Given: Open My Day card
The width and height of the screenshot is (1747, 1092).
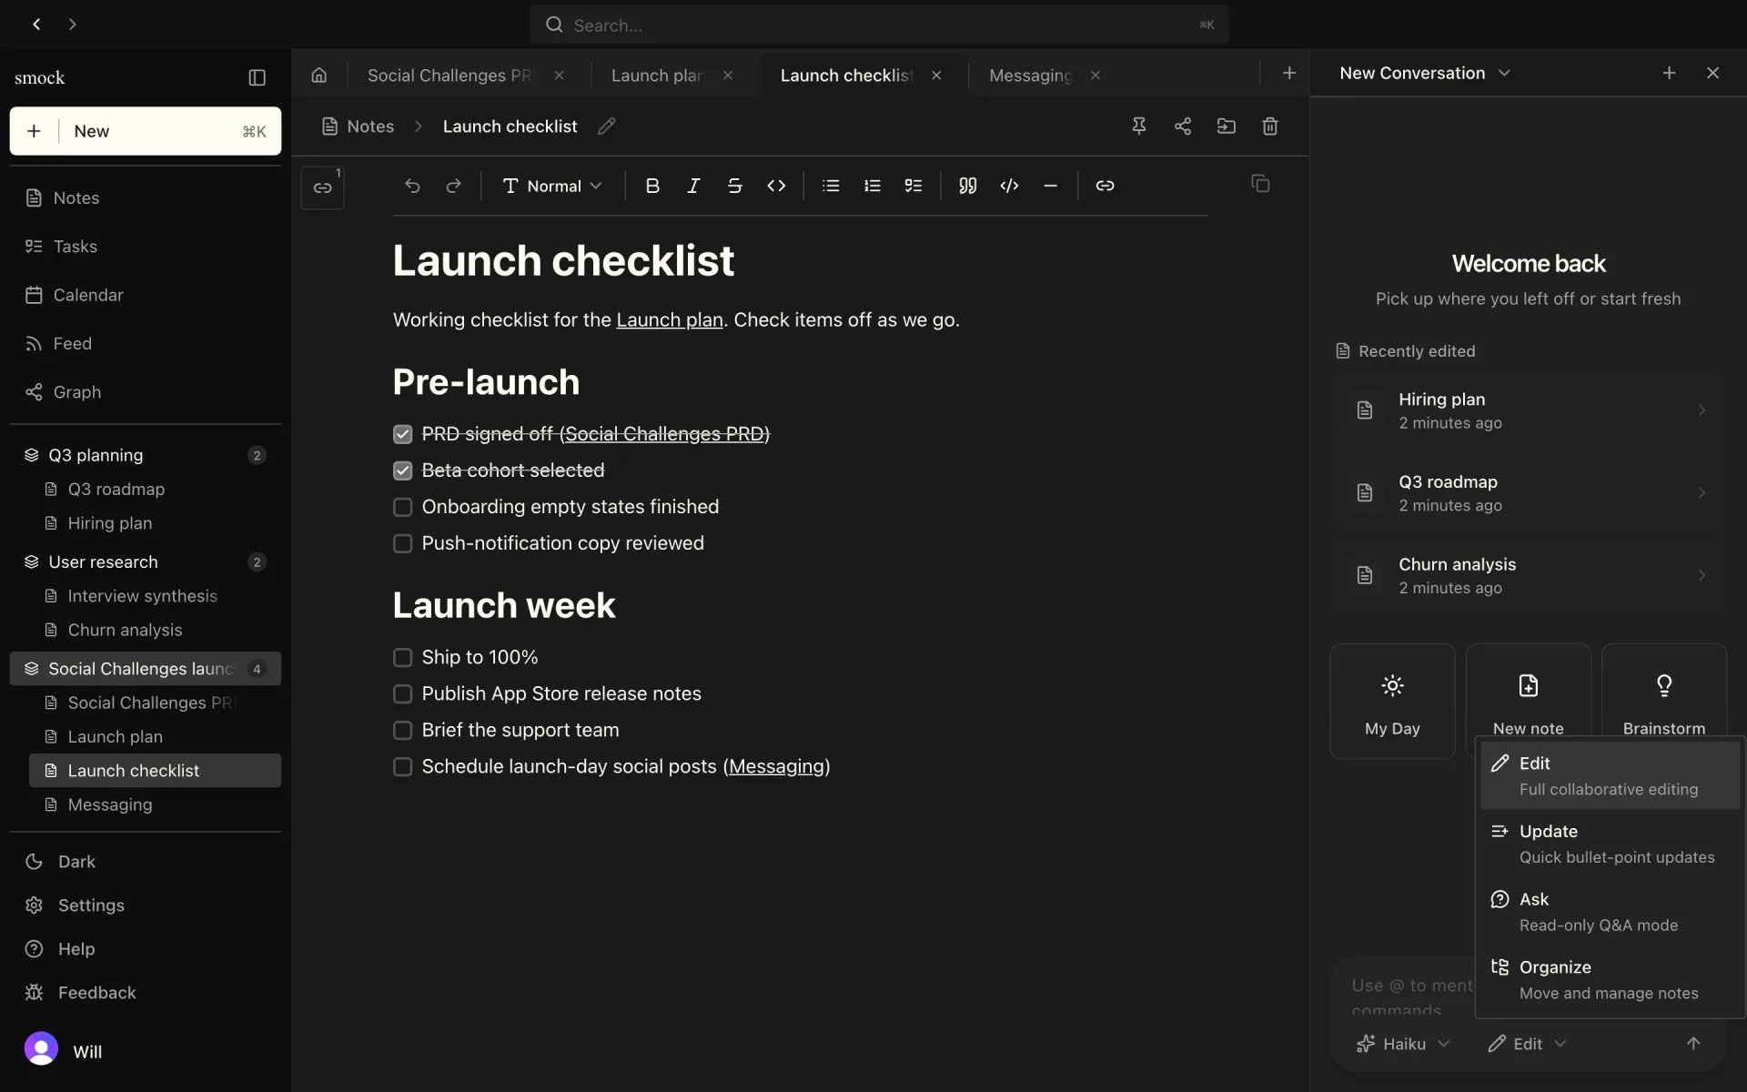Looking at the screenshot, I should coord(1392,702).
